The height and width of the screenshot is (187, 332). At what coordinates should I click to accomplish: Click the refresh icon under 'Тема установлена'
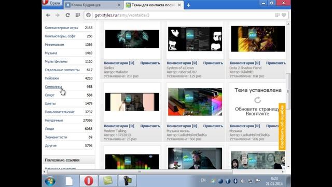coord(257,100)
